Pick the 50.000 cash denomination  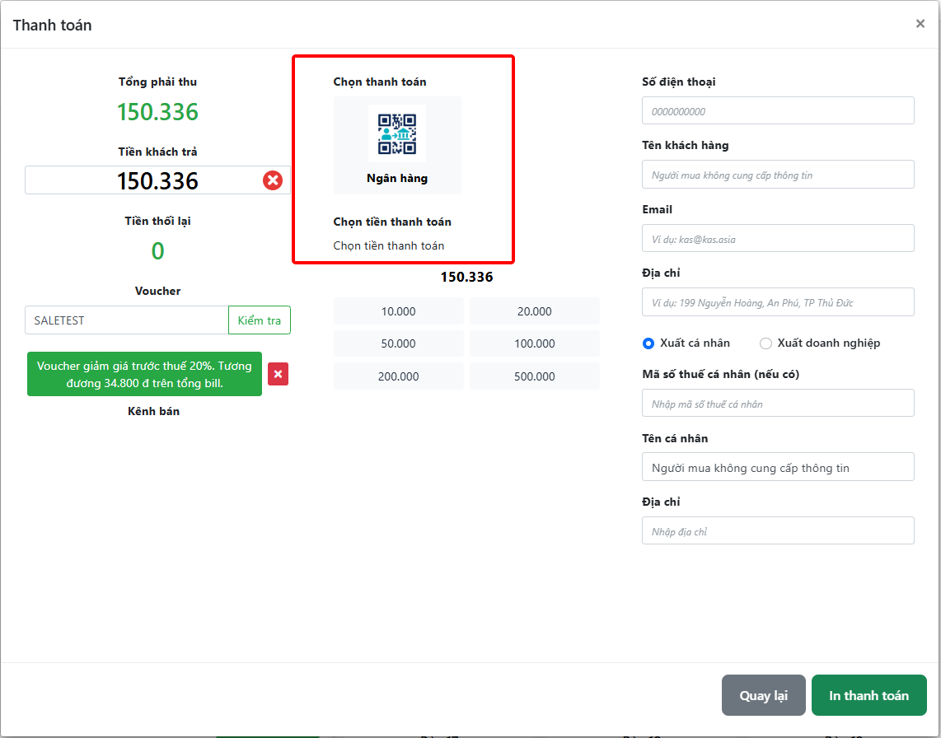(x=399, y=343)
